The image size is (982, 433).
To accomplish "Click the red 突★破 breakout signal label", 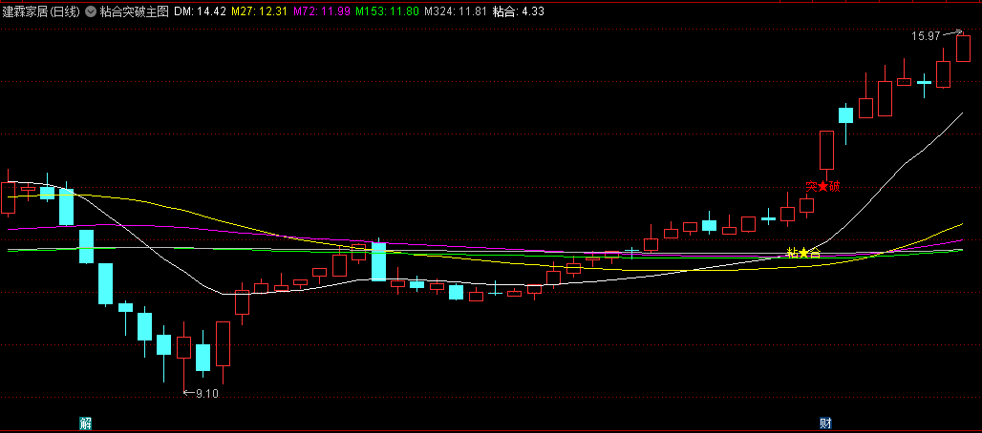I will [x=822, y=187].
